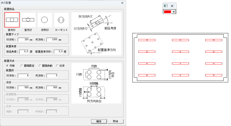Click 配置数 行方向 field showing 4
This screenshot has height=126, width=231.
(23, 76)
